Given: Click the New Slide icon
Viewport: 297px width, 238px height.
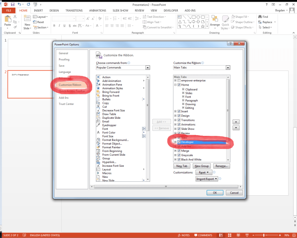Looking at the screenshot, I should coord(27,19).
